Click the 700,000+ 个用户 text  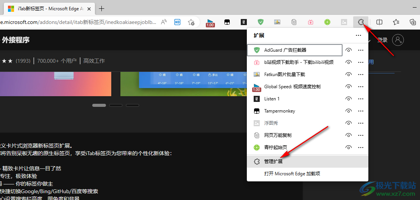(x=57, y=61)
